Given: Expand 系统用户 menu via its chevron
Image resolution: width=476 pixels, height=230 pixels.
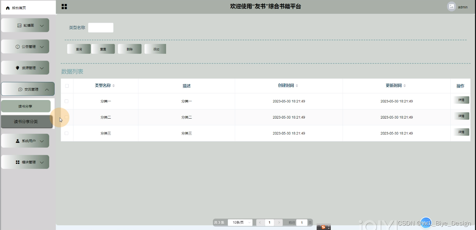Looking at the screenshot, I should [x=42, y=141].
